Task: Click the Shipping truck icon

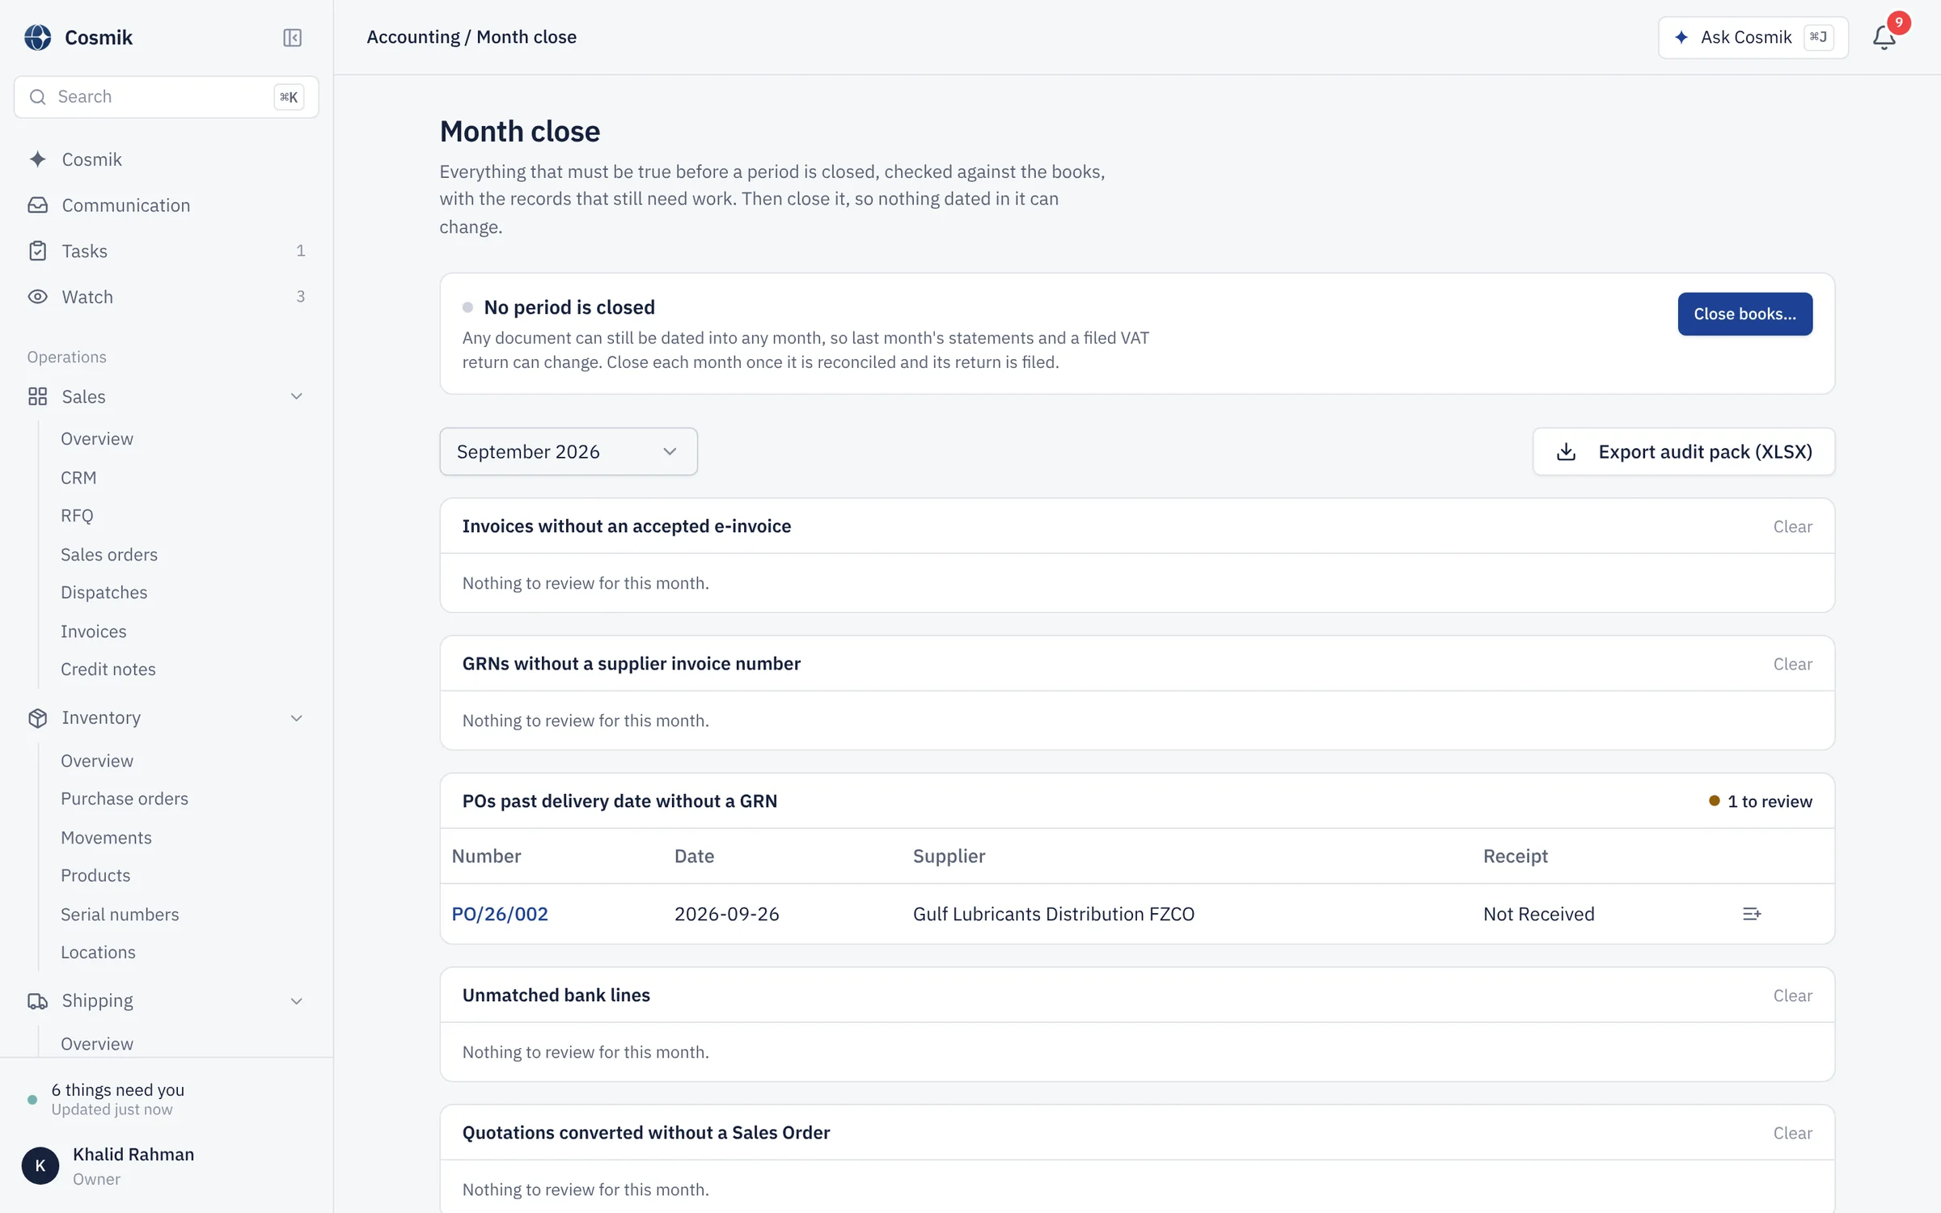Action: coord(37,1001)
